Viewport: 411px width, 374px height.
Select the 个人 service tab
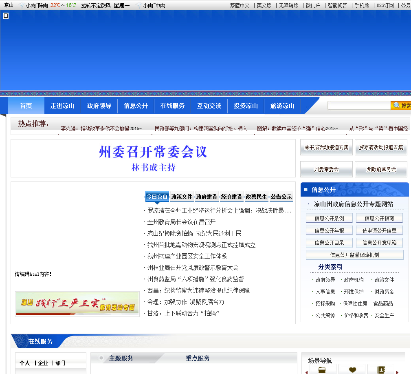click(x=24, y=363)
